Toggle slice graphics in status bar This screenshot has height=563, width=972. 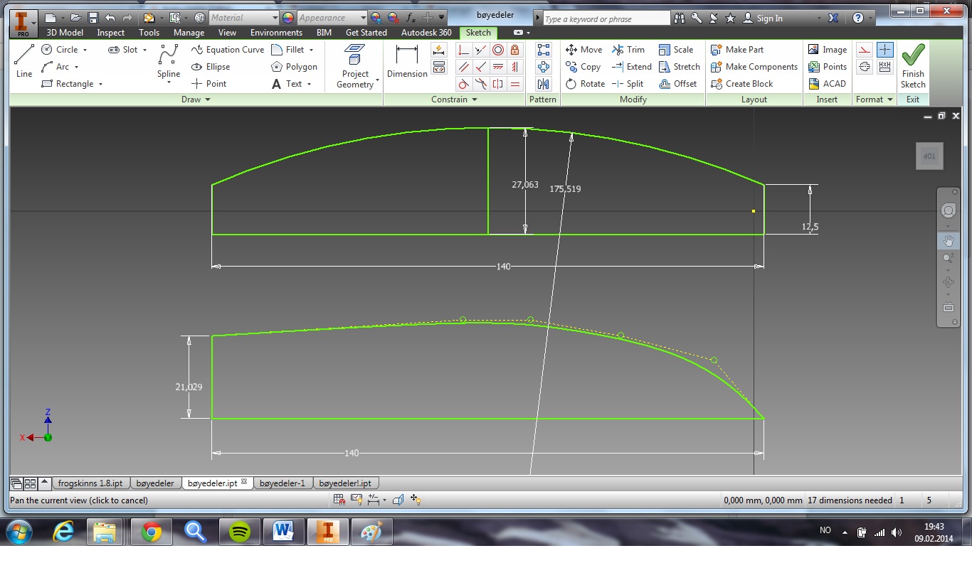398,500
